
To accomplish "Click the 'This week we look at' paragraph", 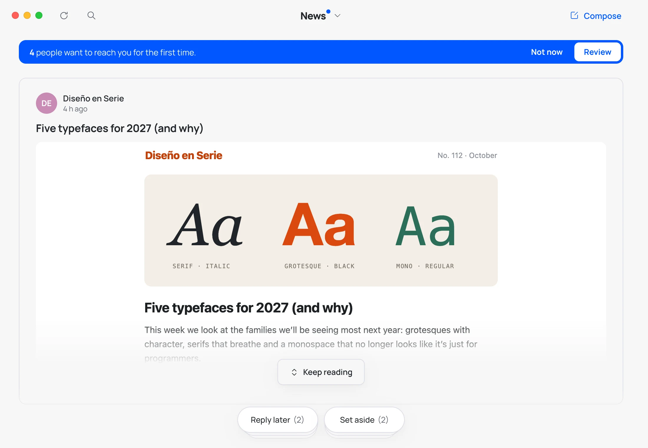I will pos(311,344).
